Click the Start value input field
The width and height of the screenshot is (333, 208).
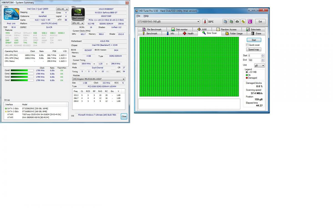(254, 56)
